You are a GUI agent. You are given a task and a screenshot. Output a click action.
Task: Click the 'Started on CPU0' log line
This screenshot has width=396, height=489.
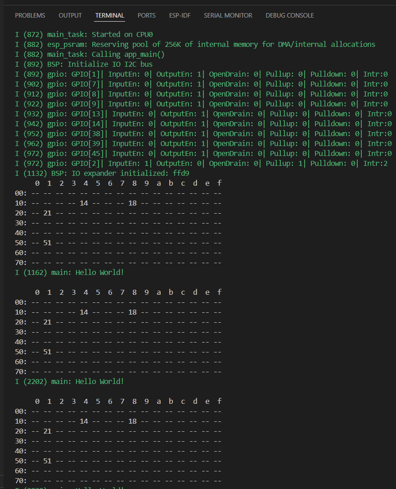tap(84, 35)
